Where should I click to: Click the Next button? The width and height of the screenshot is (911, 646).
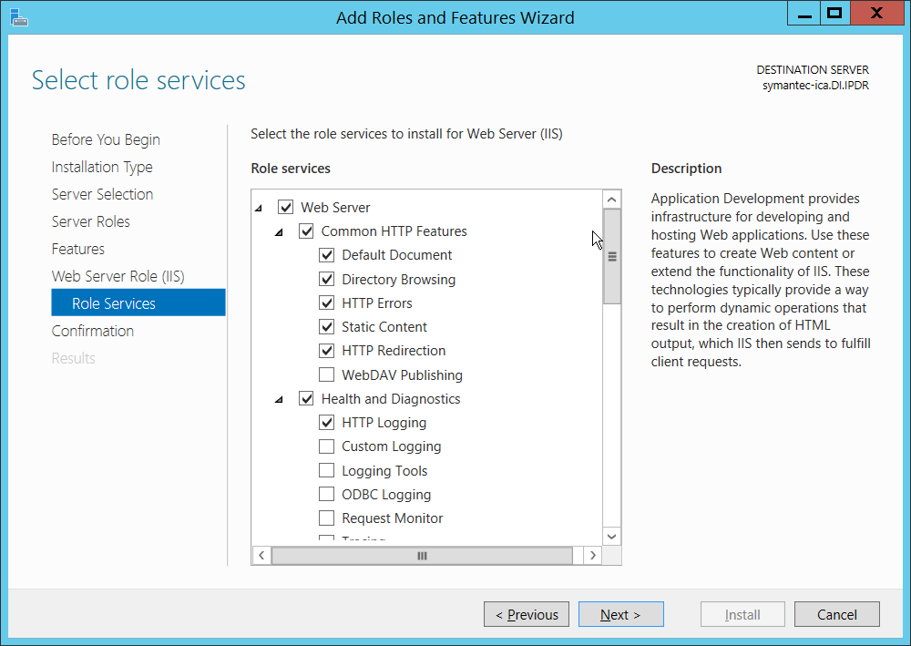620,614
